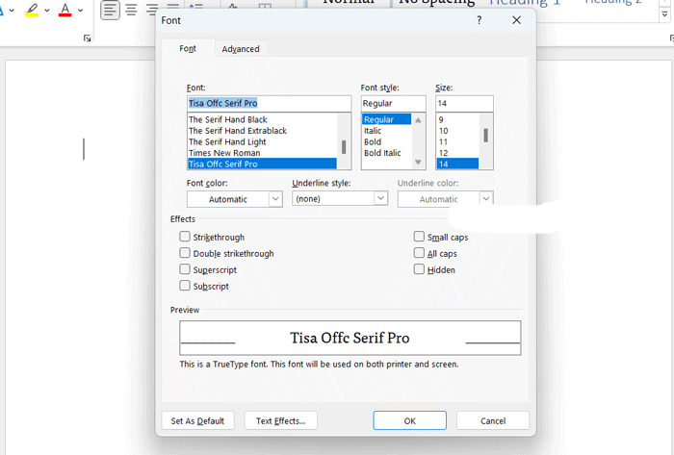The image size is (674, 455).
Task: Tick the Superscript checkbox
Action: [x=185, y=269]
